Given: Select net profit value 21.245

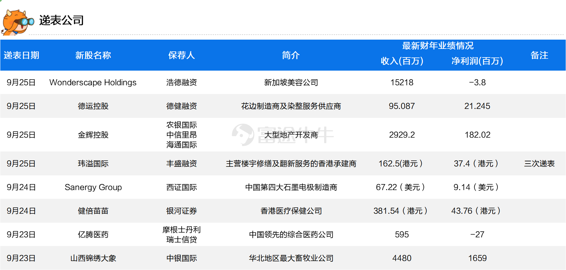Looking at the screenshot, I should 477,106.
